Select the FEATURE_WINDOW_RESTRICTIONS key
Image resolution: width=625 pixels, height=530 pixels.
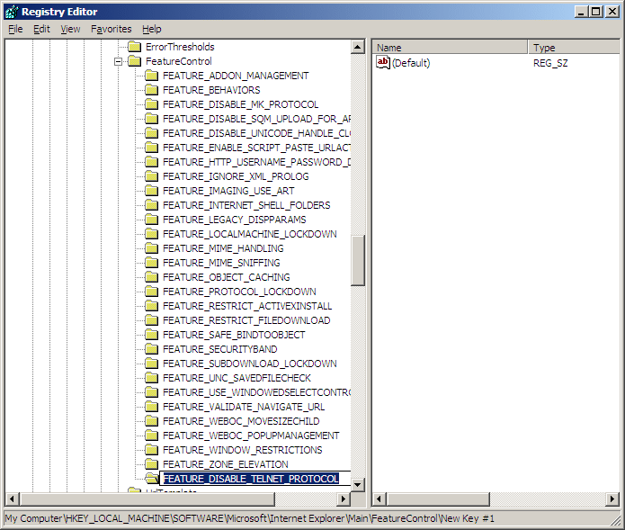(x=242, y=450)
